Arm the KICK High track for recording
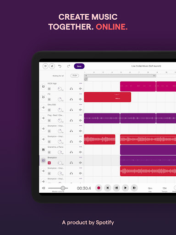 (x=49, y=89)
